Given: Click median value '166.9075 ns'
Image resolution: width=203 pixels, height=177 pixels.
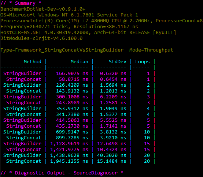Looking at the screenshot, I should 72,74.
